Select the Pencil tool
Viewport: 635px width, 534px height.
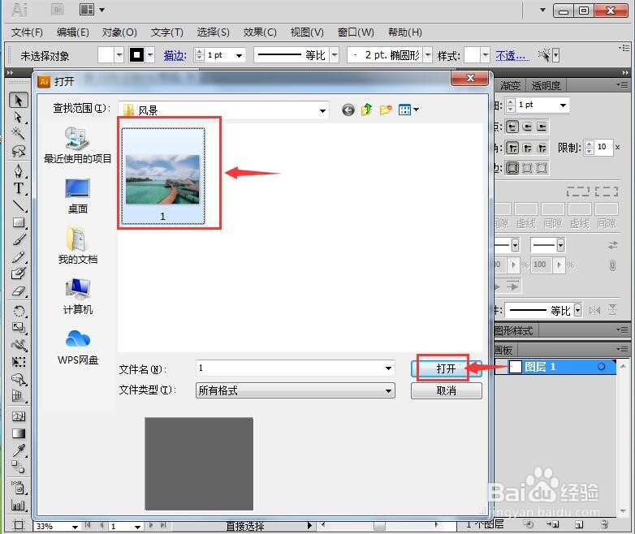tap(19, 256)
